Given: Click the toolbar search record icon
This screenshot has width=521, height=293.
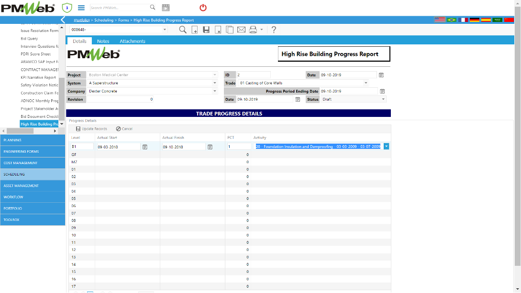Looking at the screenshot, I should pos(183,30).
